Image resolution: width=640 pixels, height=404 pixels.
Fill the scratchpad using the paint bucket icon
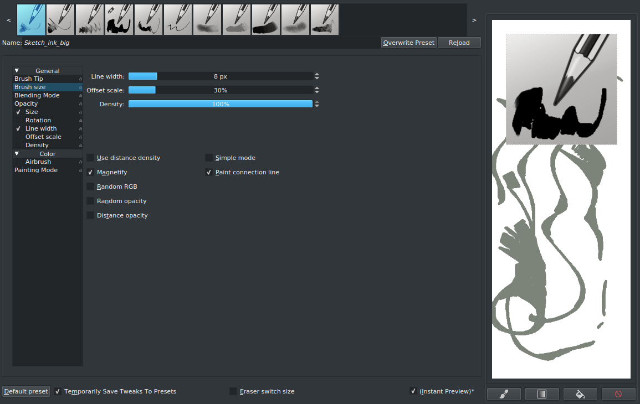pyautogui.click(x=580, y=393)
